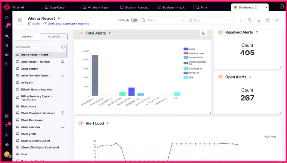Open the Client profit dashboard

(x=40, y=134)
